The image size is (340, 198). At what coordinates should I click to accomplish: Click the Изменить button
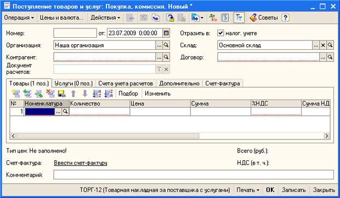(x=157, y=94)
